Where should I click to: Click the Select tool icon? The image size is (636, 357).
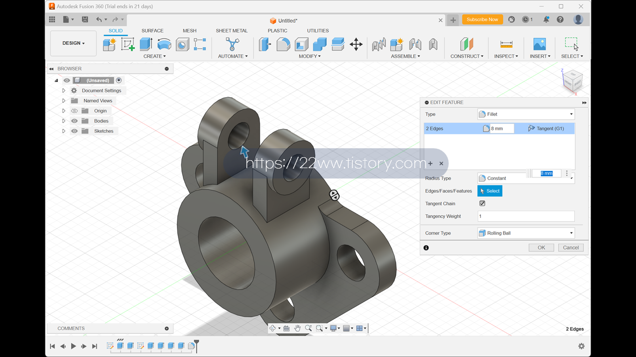click(571, 44)
